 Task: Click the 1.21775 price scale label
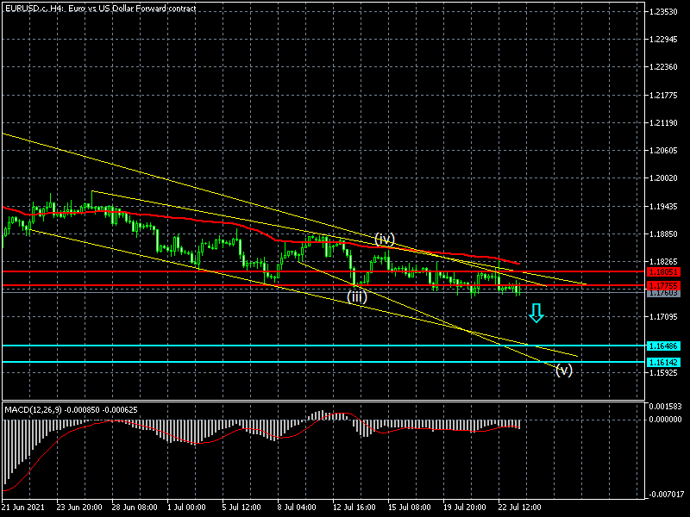(663, 95)
